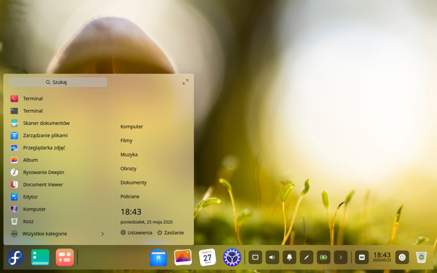Expand Wszystkie kategorie list
The image size is (437, 273).
tap(44, 234)
